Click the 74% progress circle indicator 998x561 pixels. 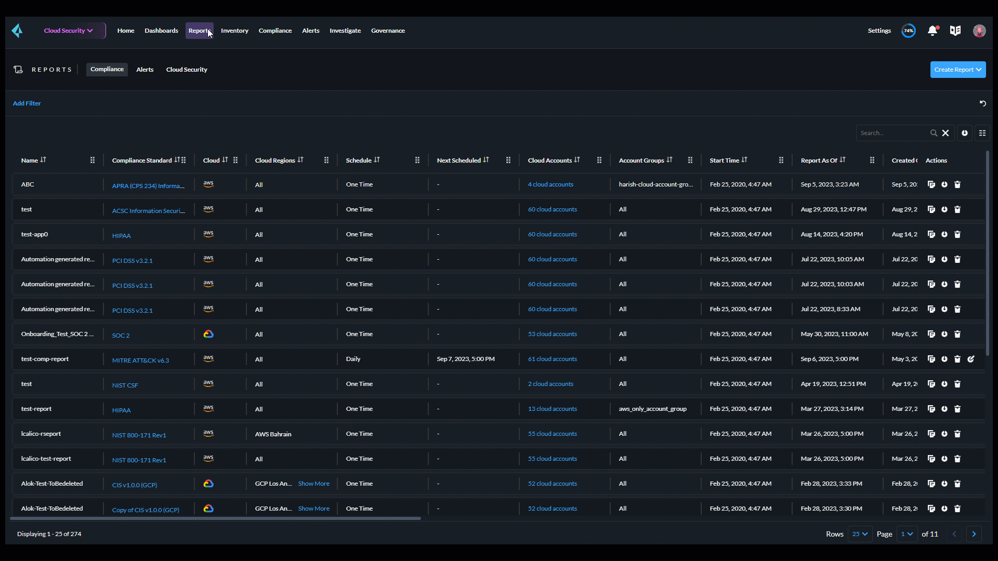pos(908,31)
